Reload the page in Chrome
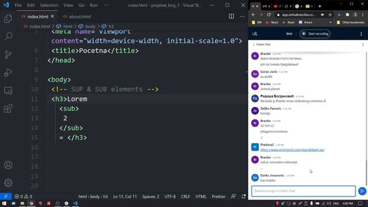 tap(269, 14)
